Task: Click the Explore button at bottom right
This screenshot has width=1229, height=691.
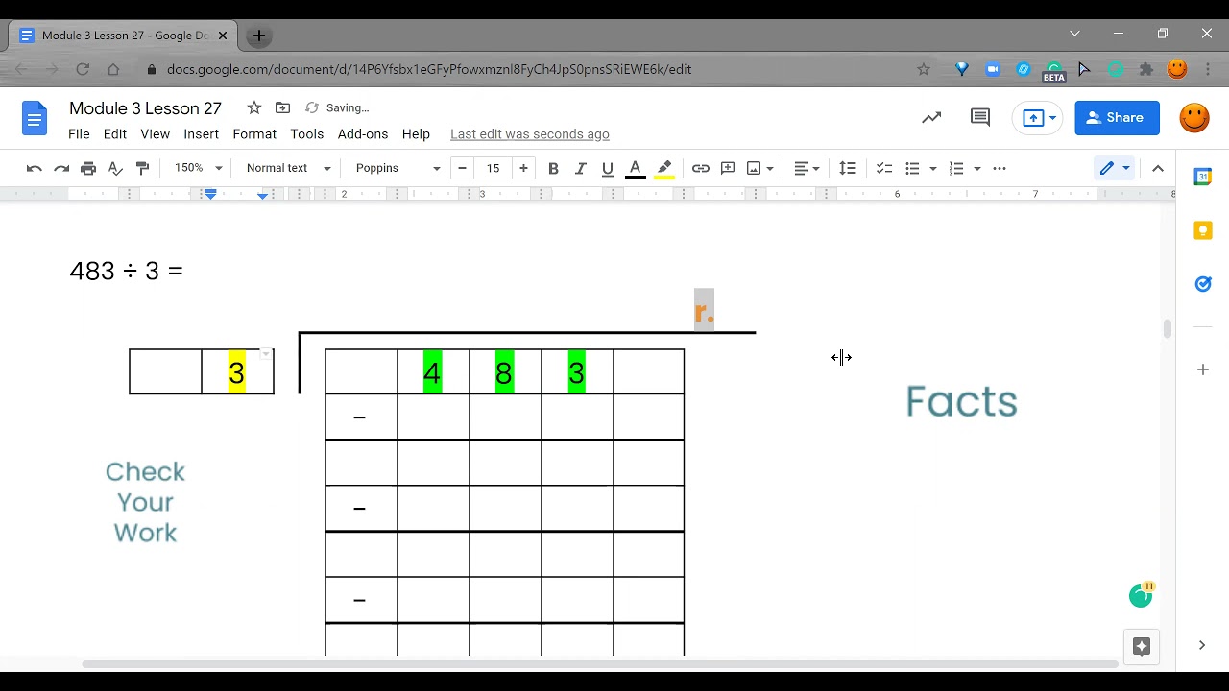Action: pyautogui.click(x=1142, y=647)
